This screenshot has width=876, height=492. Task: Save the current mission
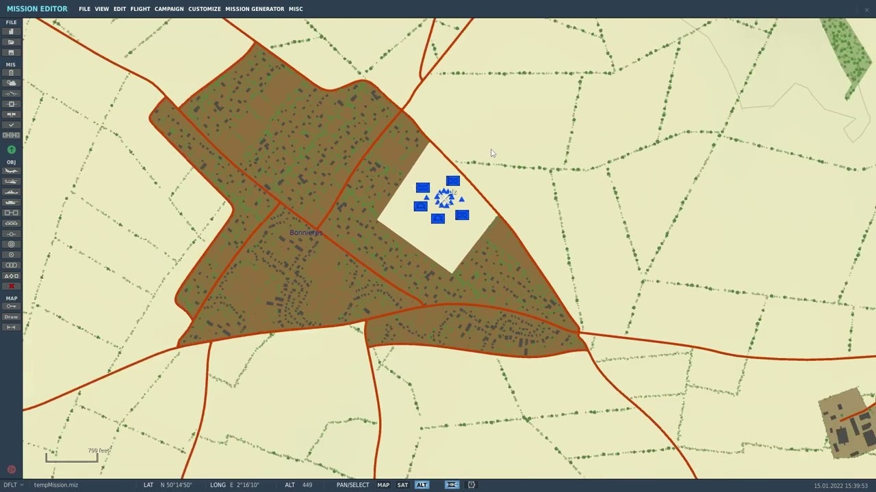[11, 53]
